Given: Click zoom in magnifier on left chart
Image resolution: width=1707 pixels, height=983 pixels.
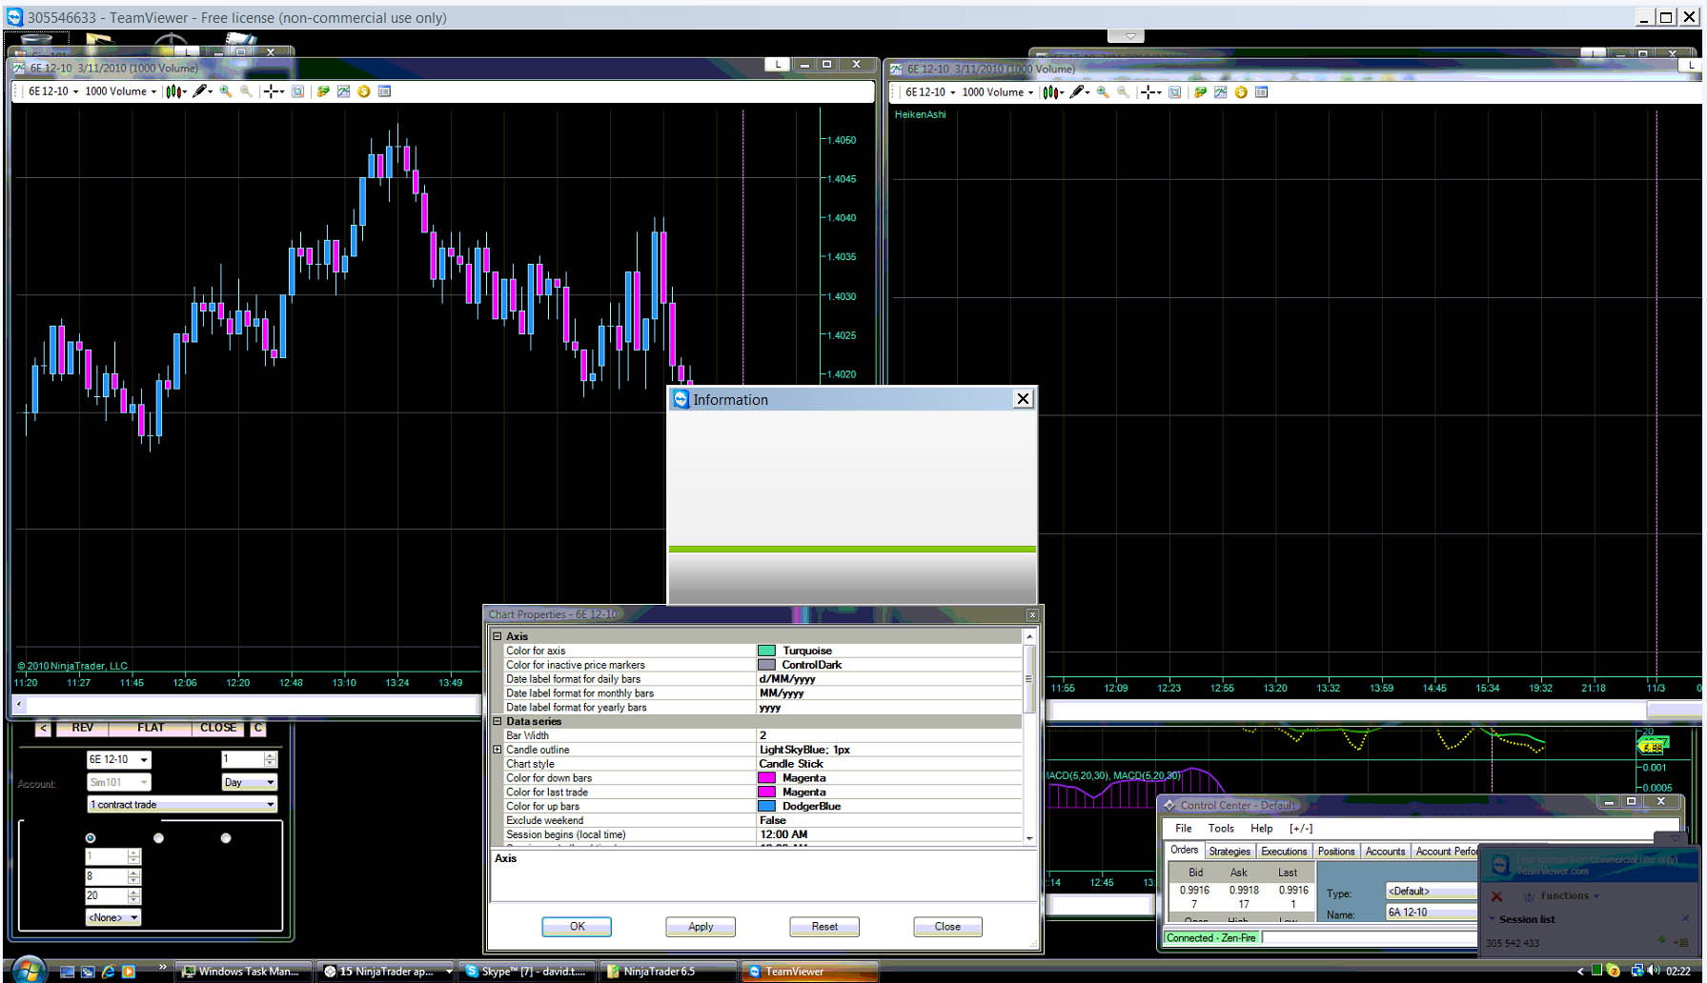Looking at the screenshot, I should pyautogui.click(x=226, y=91).
